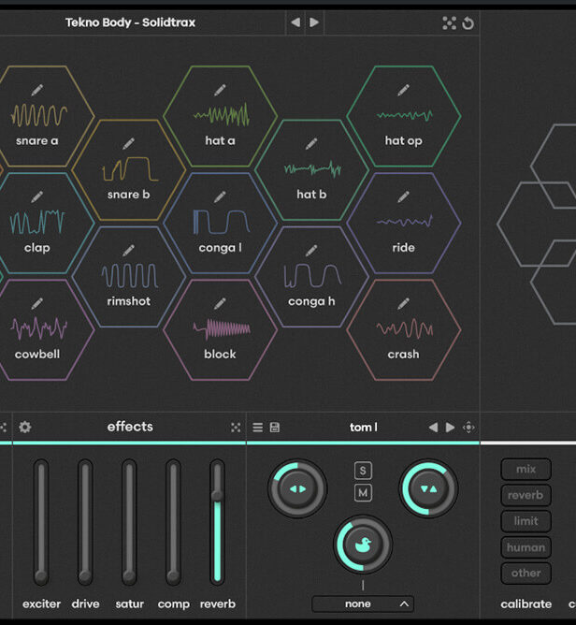Solo tom l with S button

(x=363, y=471)
